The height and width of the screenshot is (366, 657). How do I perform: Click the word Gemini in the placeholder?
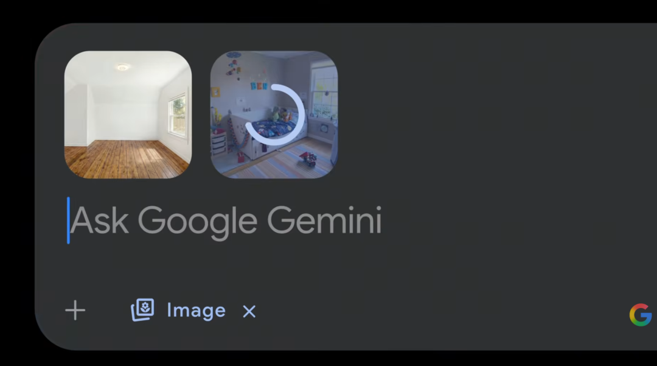tap(324, 220)
